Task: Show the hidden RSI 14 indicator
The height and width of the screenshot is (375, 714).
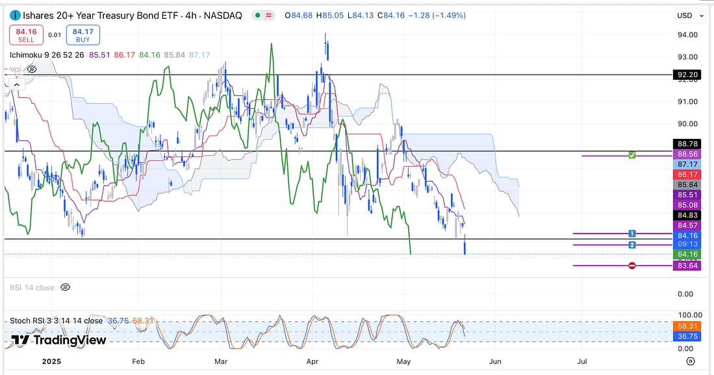Action: point(65,287)
